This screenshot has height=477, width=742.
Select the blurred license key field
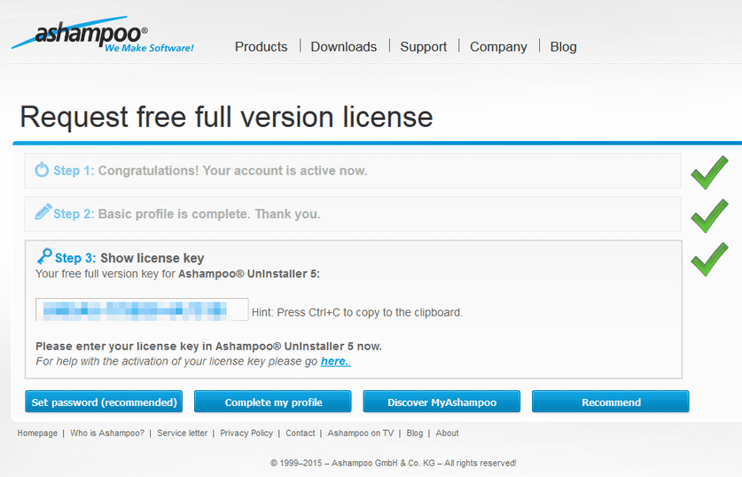(x=142, y=309)
